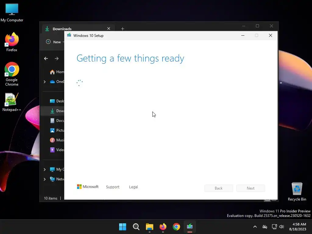
Task: Expand Network node in Explorer
Action: click(44, 179)
